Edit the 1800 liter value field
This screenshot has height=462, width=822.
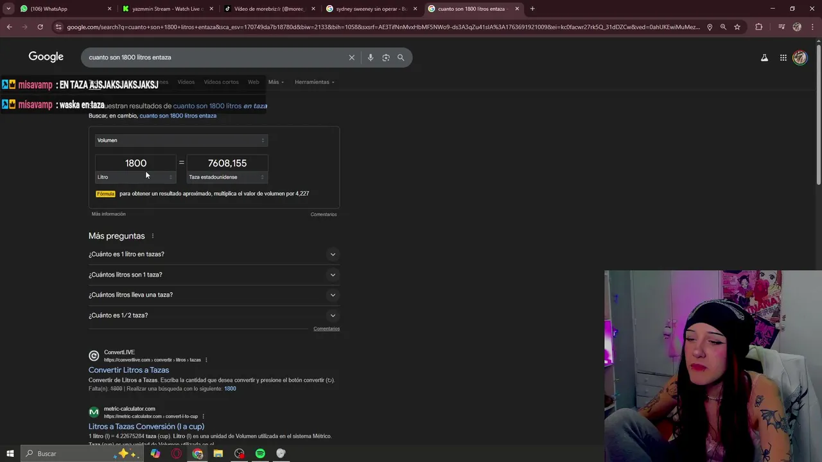(136, 163)
